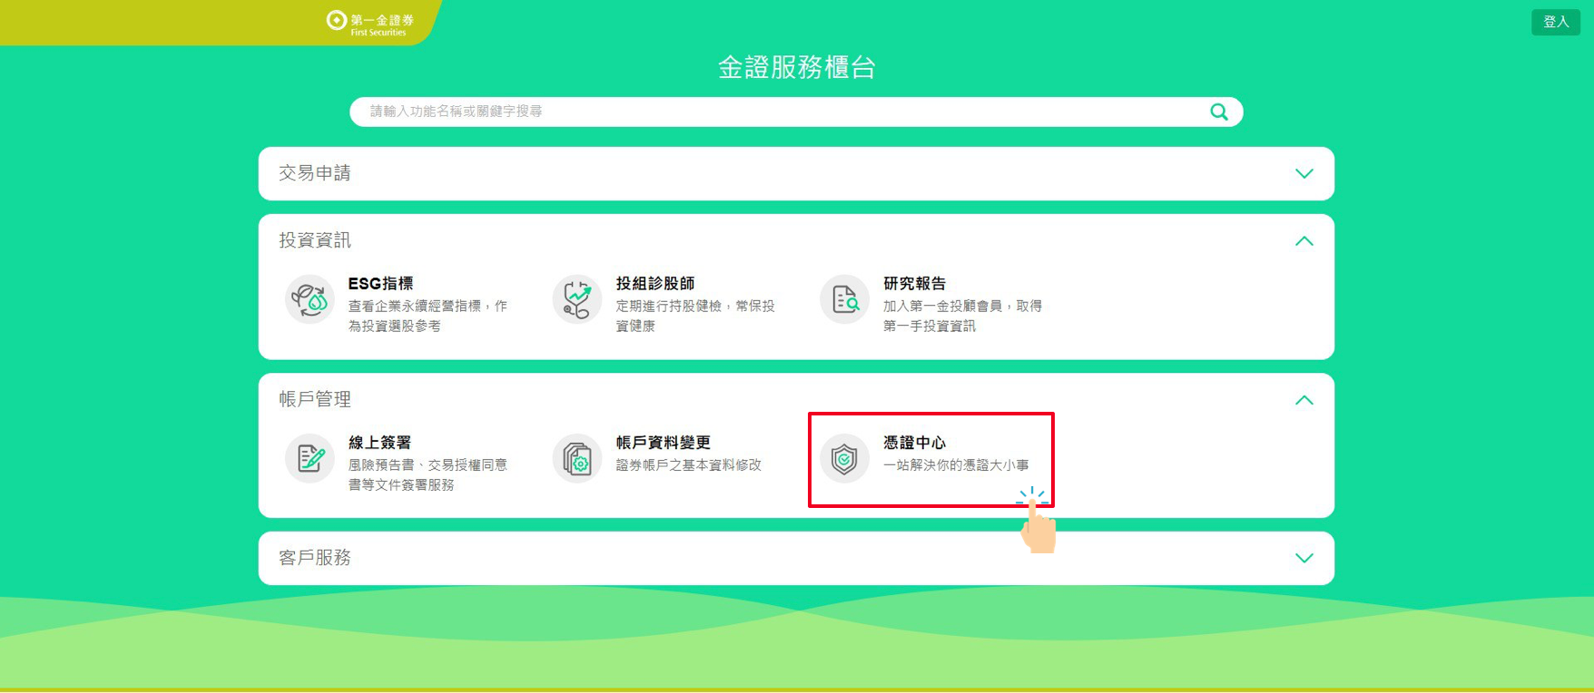Screen dimensions: 1594x693
Task: Open the 投組診股師 stethoscope icon
Action: (577, 299)
